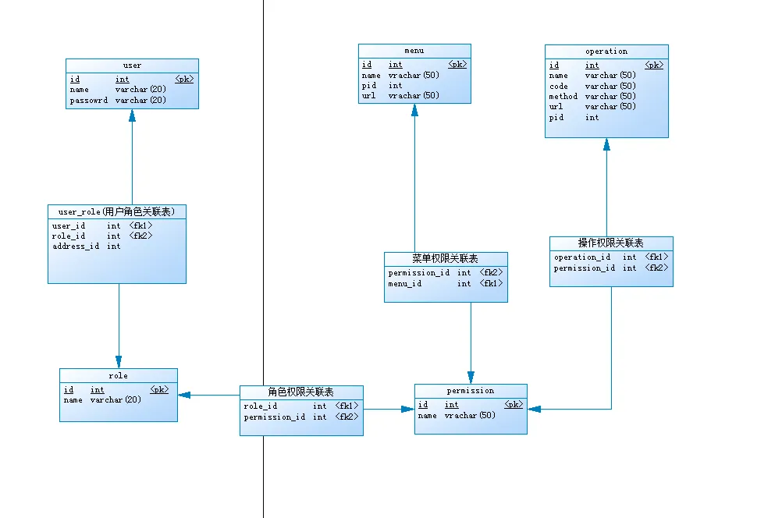Click the fk2 marker in 角色权限关联表
782x518 pixels.
347,417
